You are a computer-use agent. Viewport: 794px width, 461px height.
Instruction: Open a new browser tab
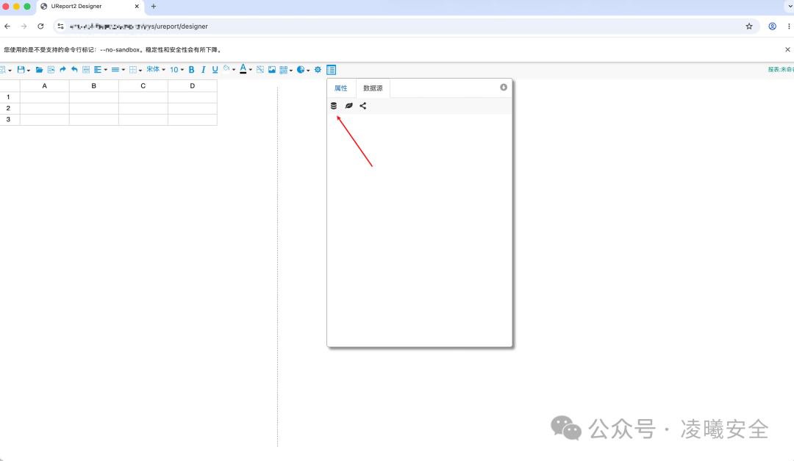154,7
